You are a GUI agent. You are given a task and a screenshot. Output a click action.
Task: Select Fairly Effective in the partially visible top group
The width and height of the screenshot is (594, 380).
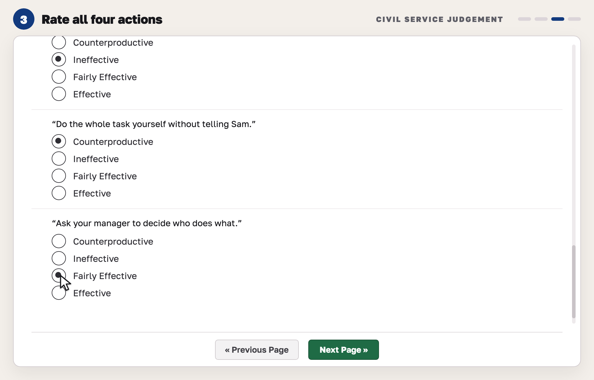[59, 77]
